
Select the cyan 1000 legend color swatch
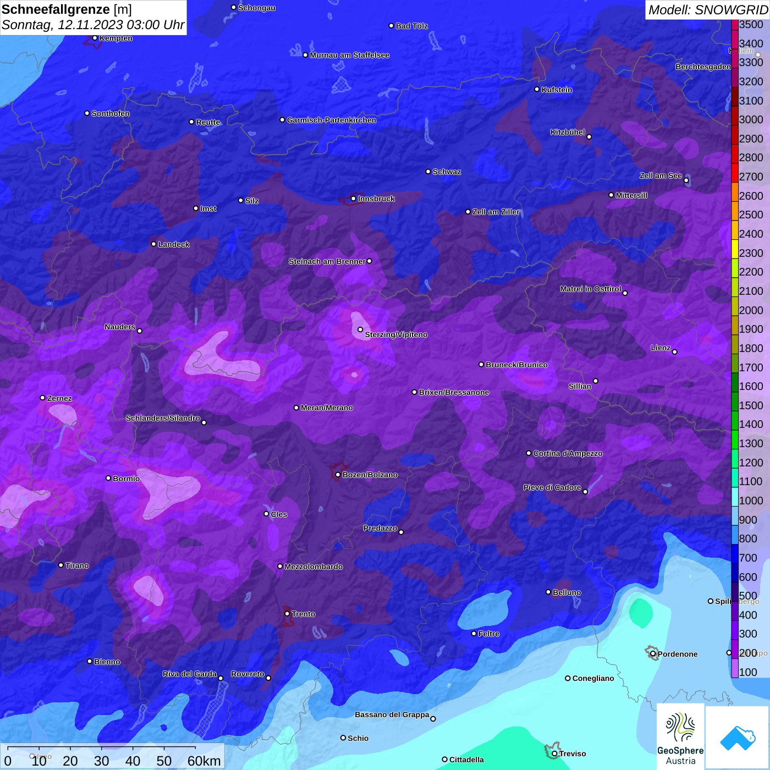coord(734,497)
